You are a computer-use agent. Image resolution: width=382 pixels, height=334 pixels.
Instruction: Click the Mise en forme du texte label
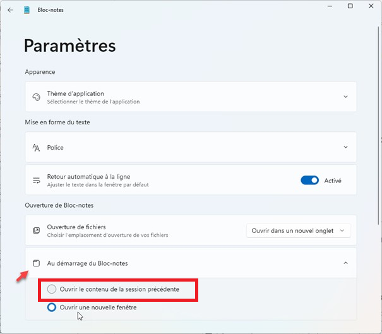coord(57,122)
